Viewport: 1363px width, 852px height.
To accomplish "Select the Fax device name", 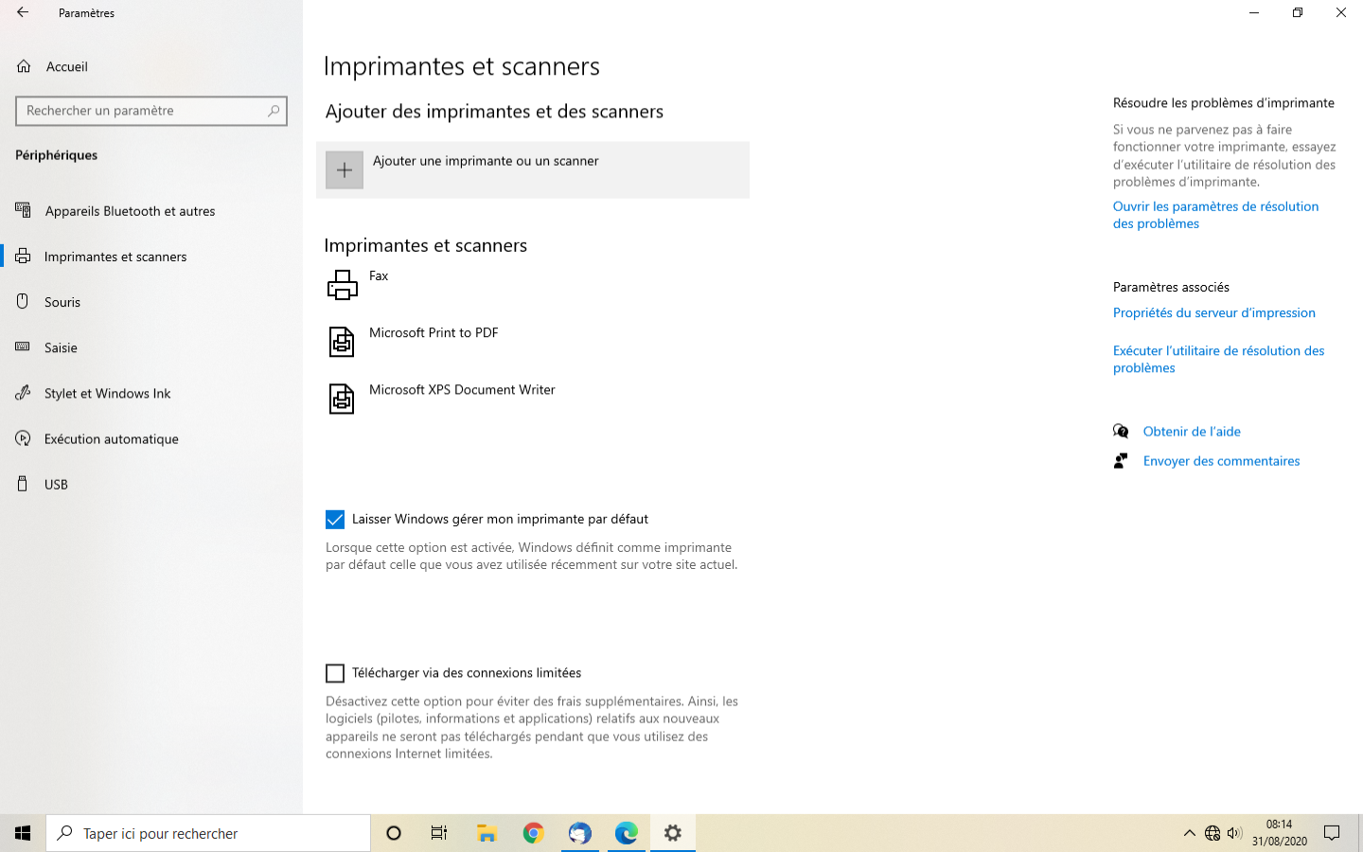I will (x=379, y=275).
